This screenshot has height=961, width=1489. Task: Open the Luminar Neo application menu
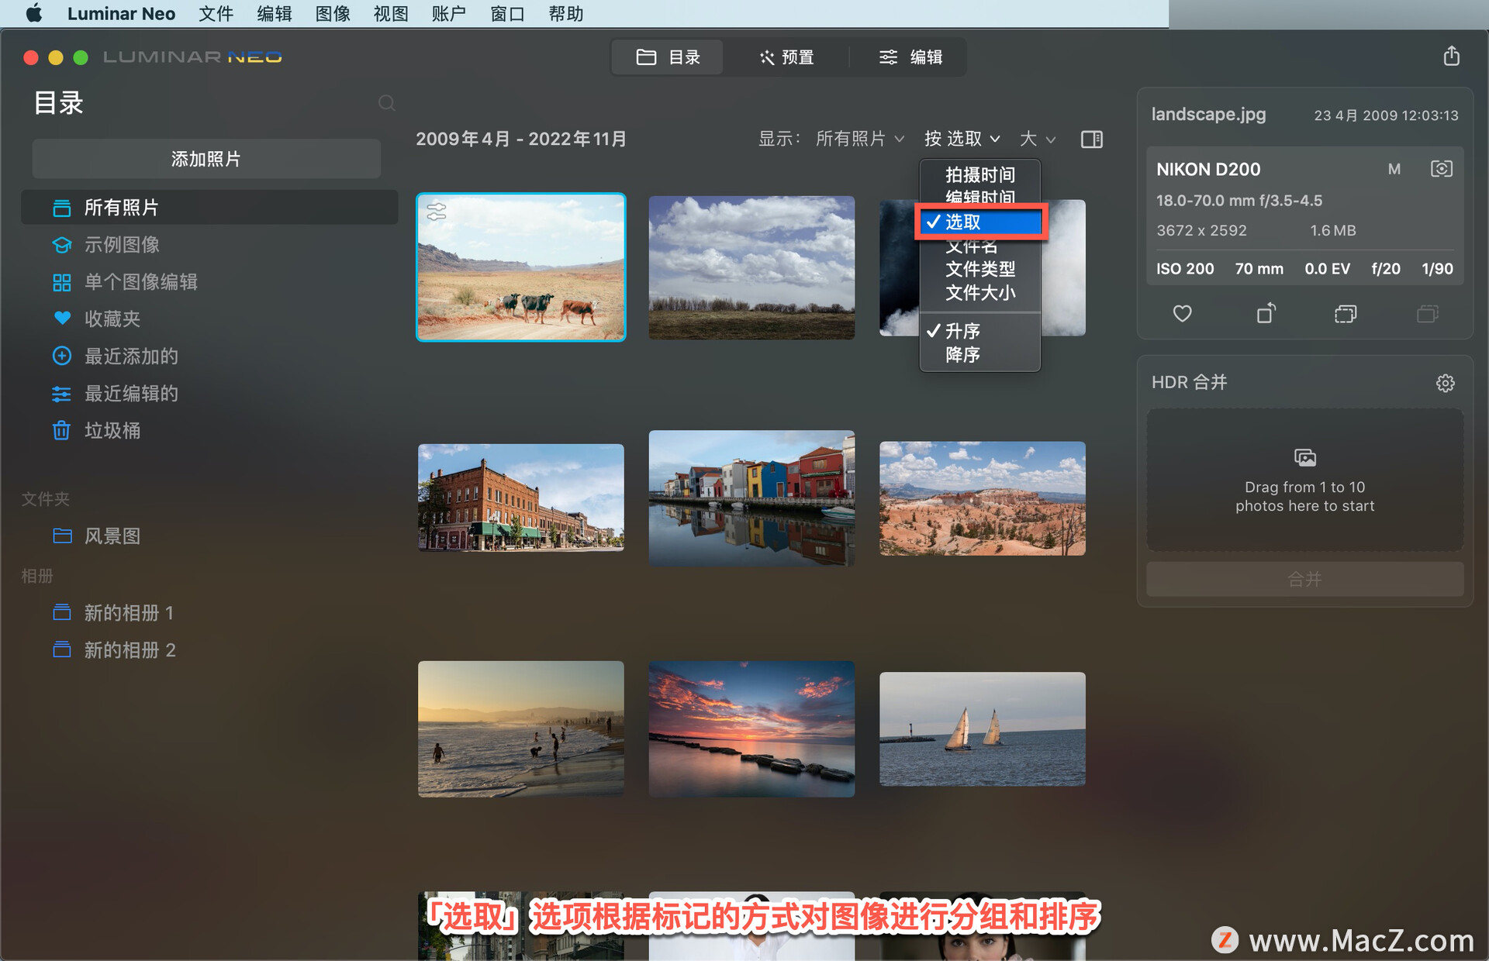click(121, 13)
